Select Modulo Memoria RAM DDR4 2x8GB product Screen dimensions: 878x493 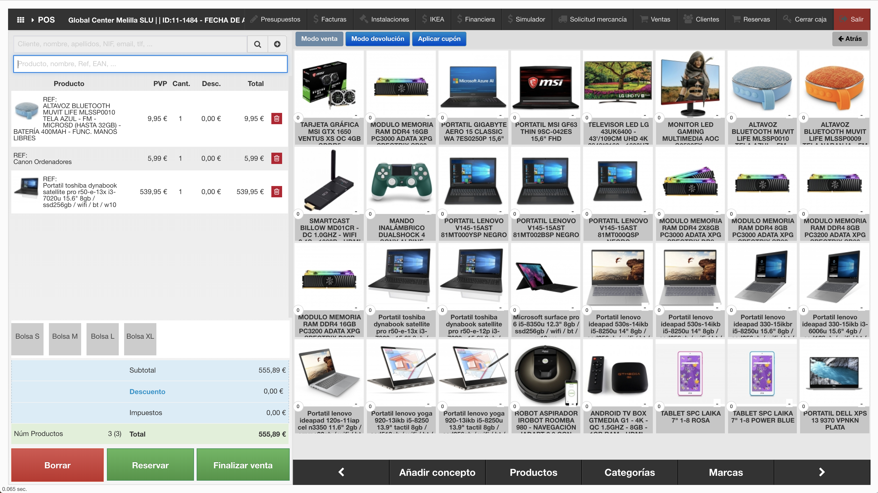690,194
